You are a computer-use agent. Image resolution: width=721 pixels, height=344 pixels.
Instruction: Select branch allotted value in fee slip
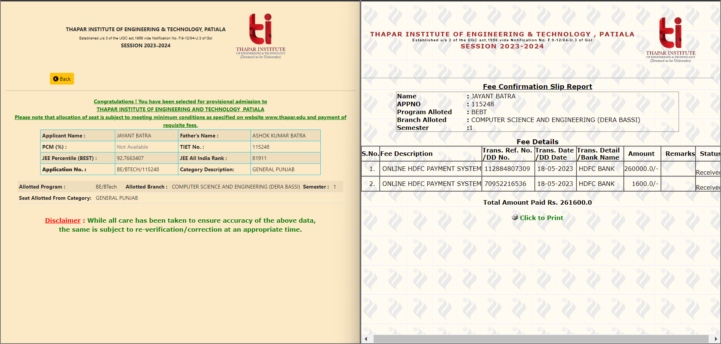point(556,120)
